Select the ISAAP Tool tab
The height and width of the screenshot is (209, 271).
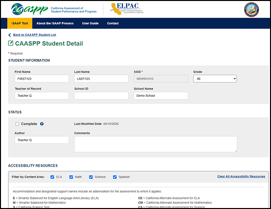tap(20, 23)
